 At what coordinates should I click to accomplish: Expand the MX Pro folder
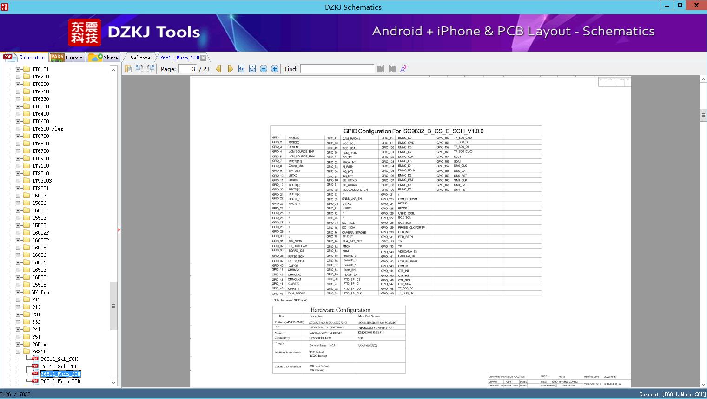click(x=18, y=292)
